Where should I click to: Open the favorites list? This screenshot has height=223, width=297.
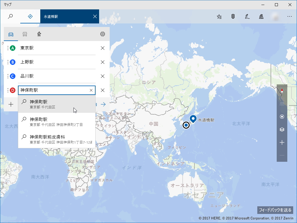coord(219,17)
